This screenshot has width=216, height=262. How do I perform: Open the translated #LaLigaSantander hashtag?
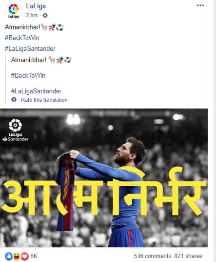pos(36,91)
